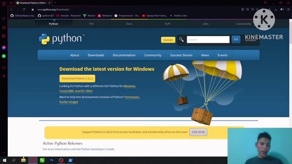Open the Smodin Reescritor bookmark

tap(68, 15)
